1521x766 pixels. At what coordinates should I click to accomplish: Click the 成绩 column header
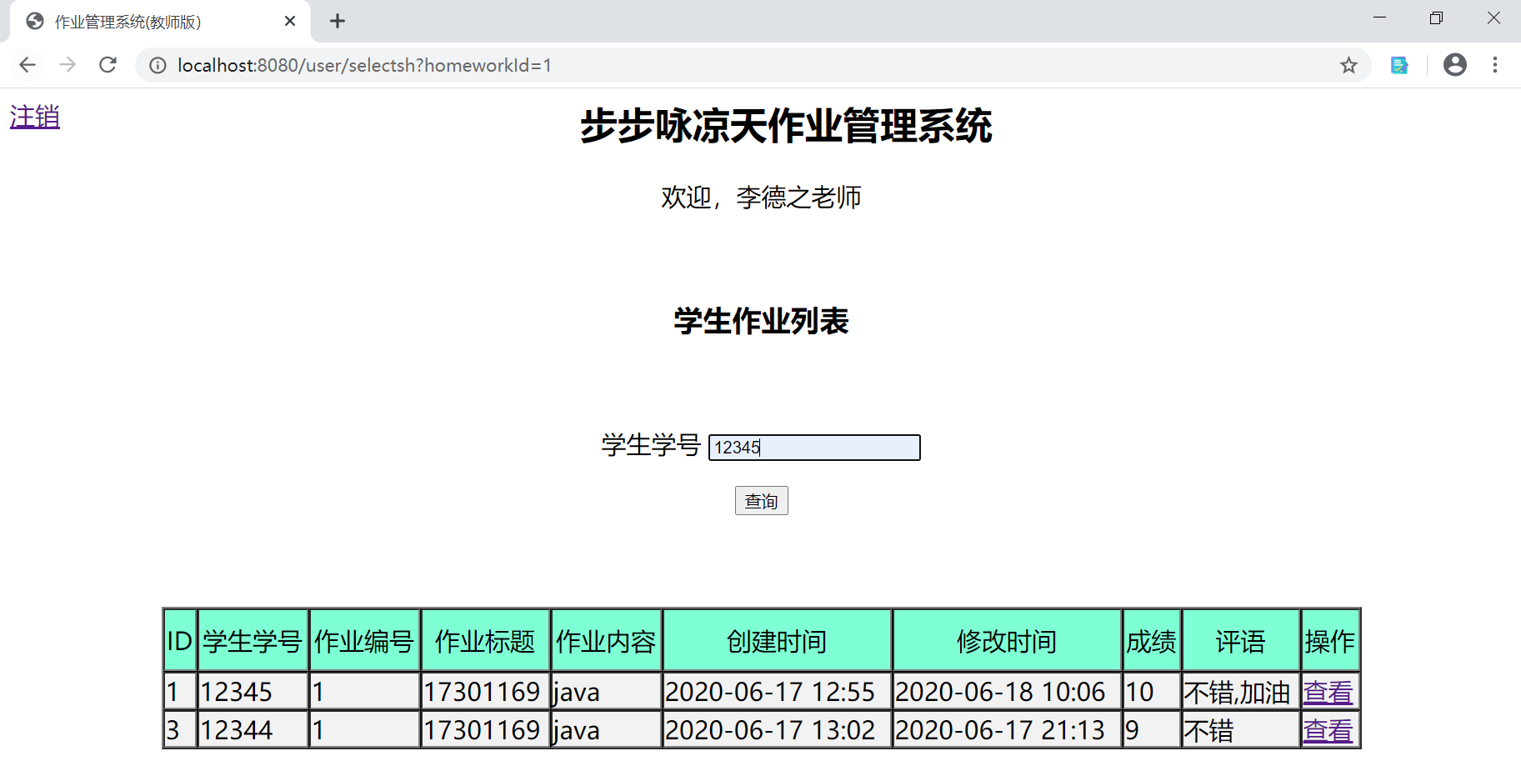click(1151, 641)
